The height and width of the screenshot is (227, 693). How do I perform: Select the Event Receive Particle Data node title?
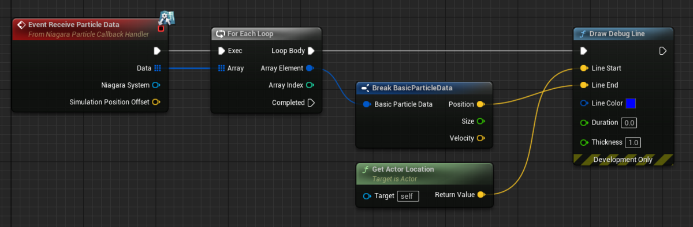pyautogui.click(x=74, y=25)
